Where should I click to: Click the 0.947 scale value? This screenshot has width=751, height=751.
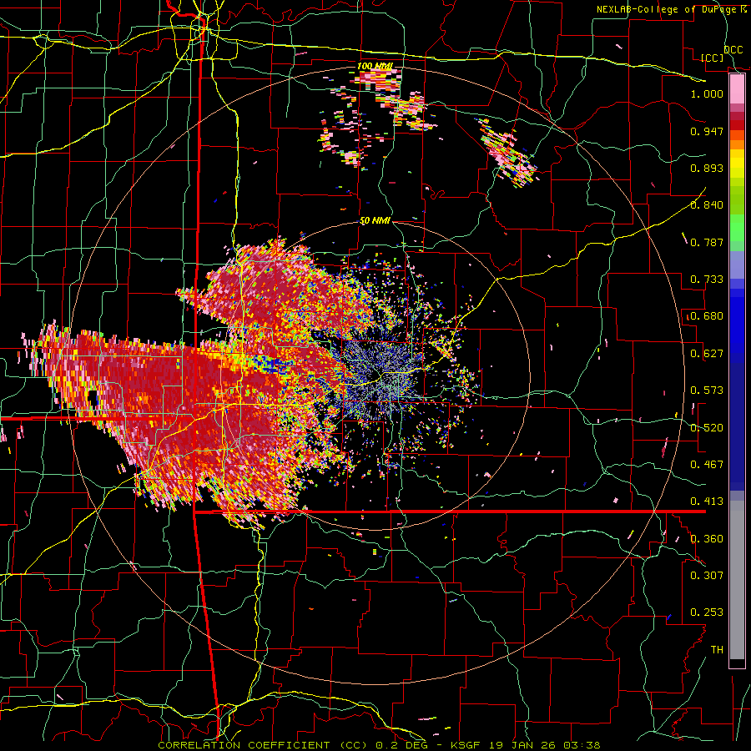click(707, 131)
